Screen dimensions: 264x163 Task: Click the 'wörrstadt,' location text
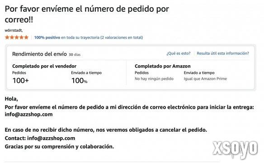point(14,30)
